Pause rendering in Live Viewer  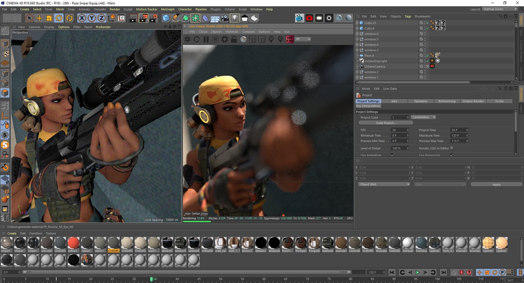pos(206,39)
